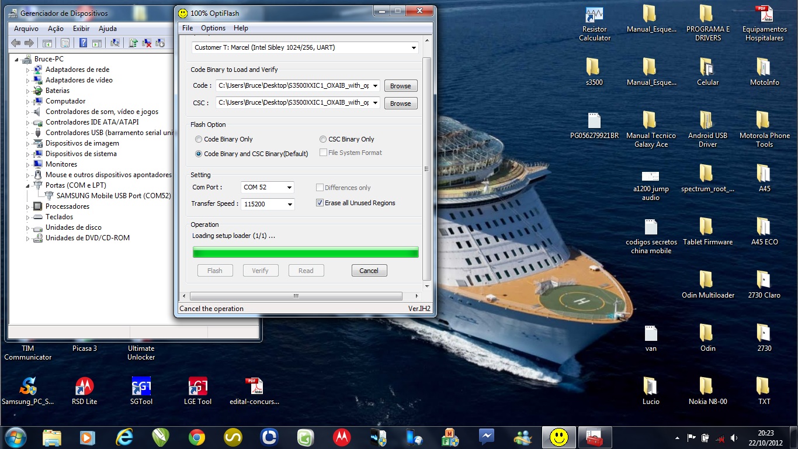The width and height of the screenshot is (798, 449).
Task: Open Motorola Phone Tools desktop icon
Action: pos(764,130)
